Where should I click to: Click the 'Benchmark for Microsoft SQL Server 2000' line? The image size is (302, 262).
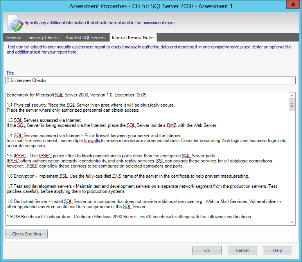pyautogui.click(x=76, y=95)
